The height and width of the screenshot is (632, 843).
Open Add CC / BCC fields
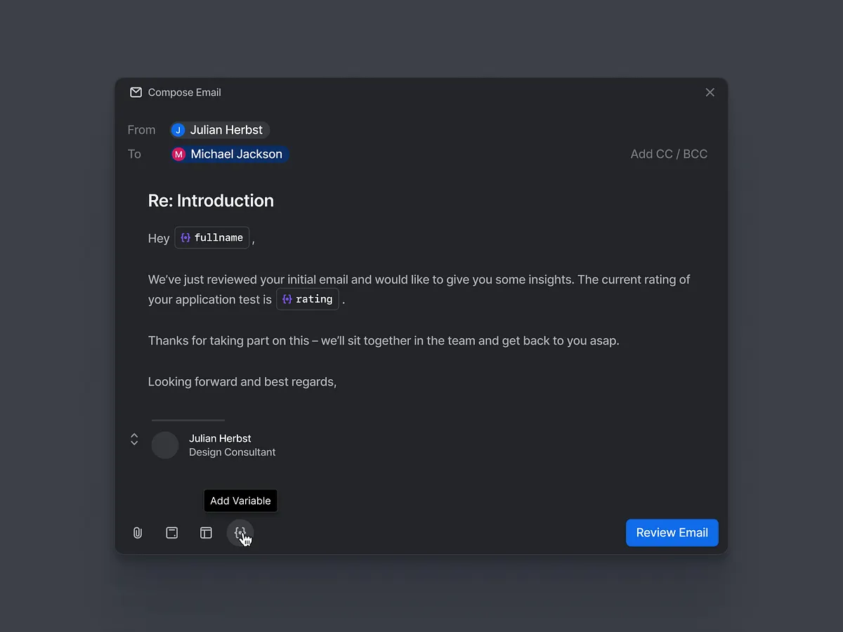[668, 154]
